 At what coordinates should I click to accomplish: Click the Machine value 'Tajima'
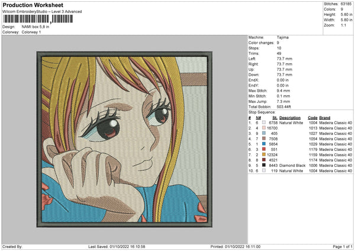[283, 37]
